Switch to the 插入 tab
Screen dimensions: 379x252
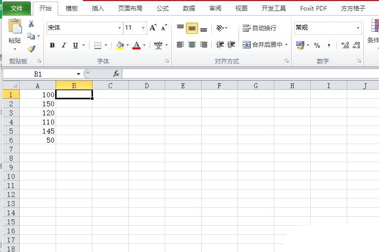tap(98, 9)
